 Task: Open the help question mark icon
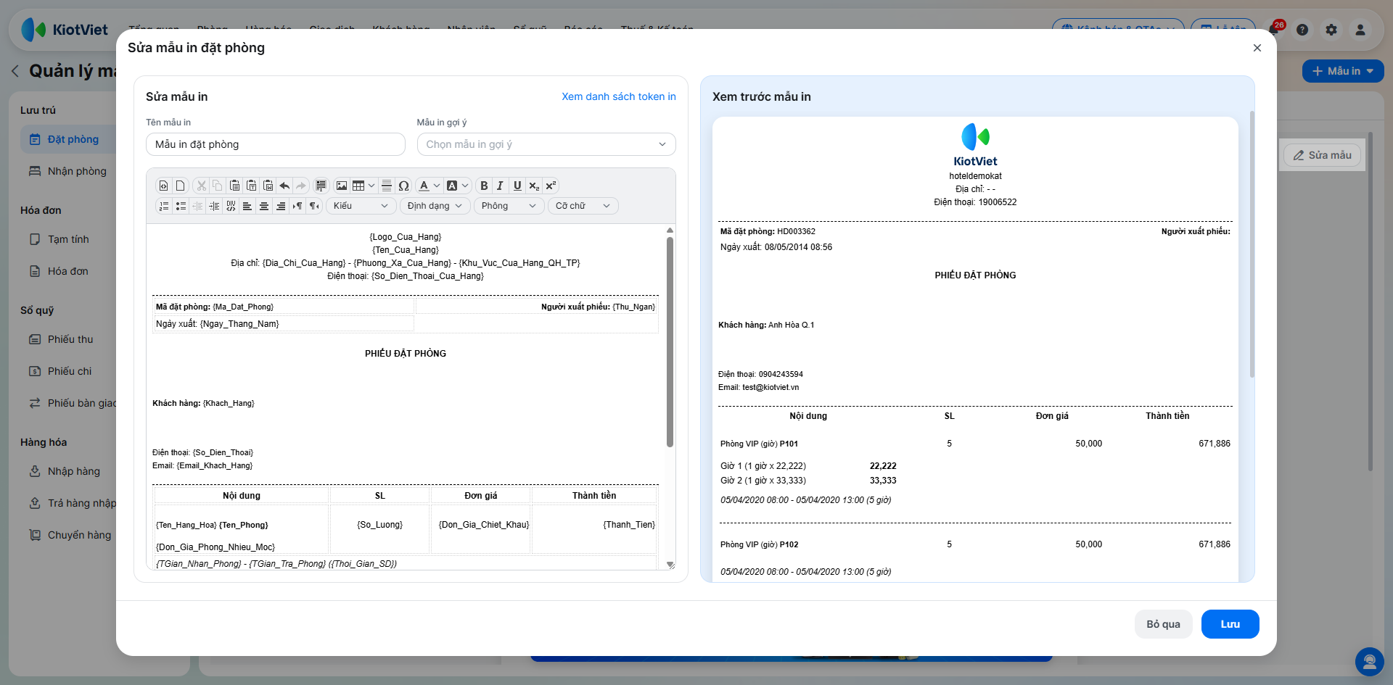pos(1302,30)
